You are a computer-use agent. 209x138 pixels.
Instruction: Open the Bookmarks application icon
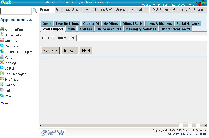coord(2,35)
